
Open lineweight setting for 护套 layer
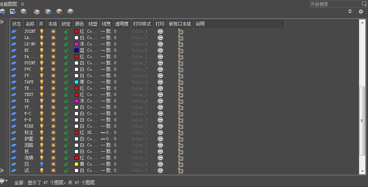tap(106, 139)
